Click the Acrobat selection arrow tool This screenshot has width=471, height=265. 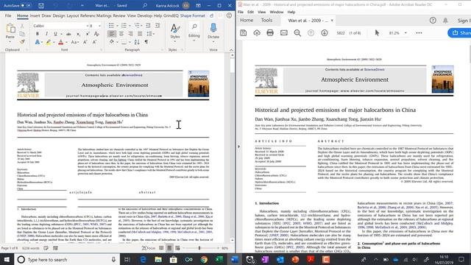(377, 32)
